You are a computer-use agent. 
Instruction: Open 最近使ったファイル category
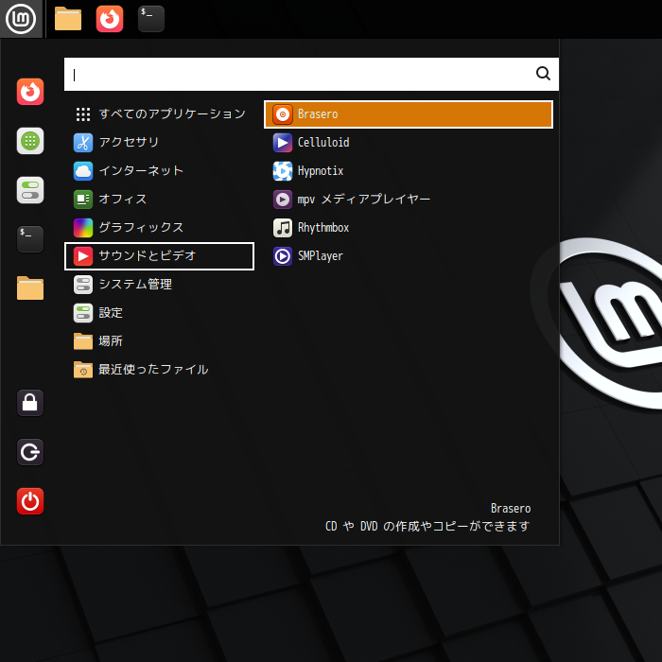[x=159, y=370]
